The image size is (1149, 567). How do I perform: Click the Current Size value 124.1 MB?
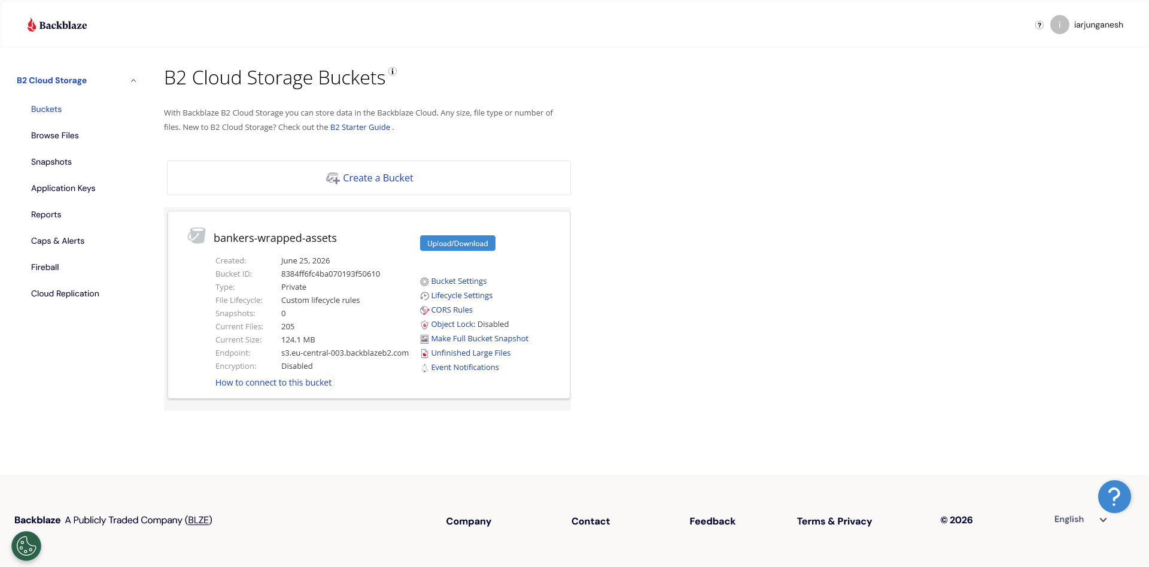pos(298,339)
